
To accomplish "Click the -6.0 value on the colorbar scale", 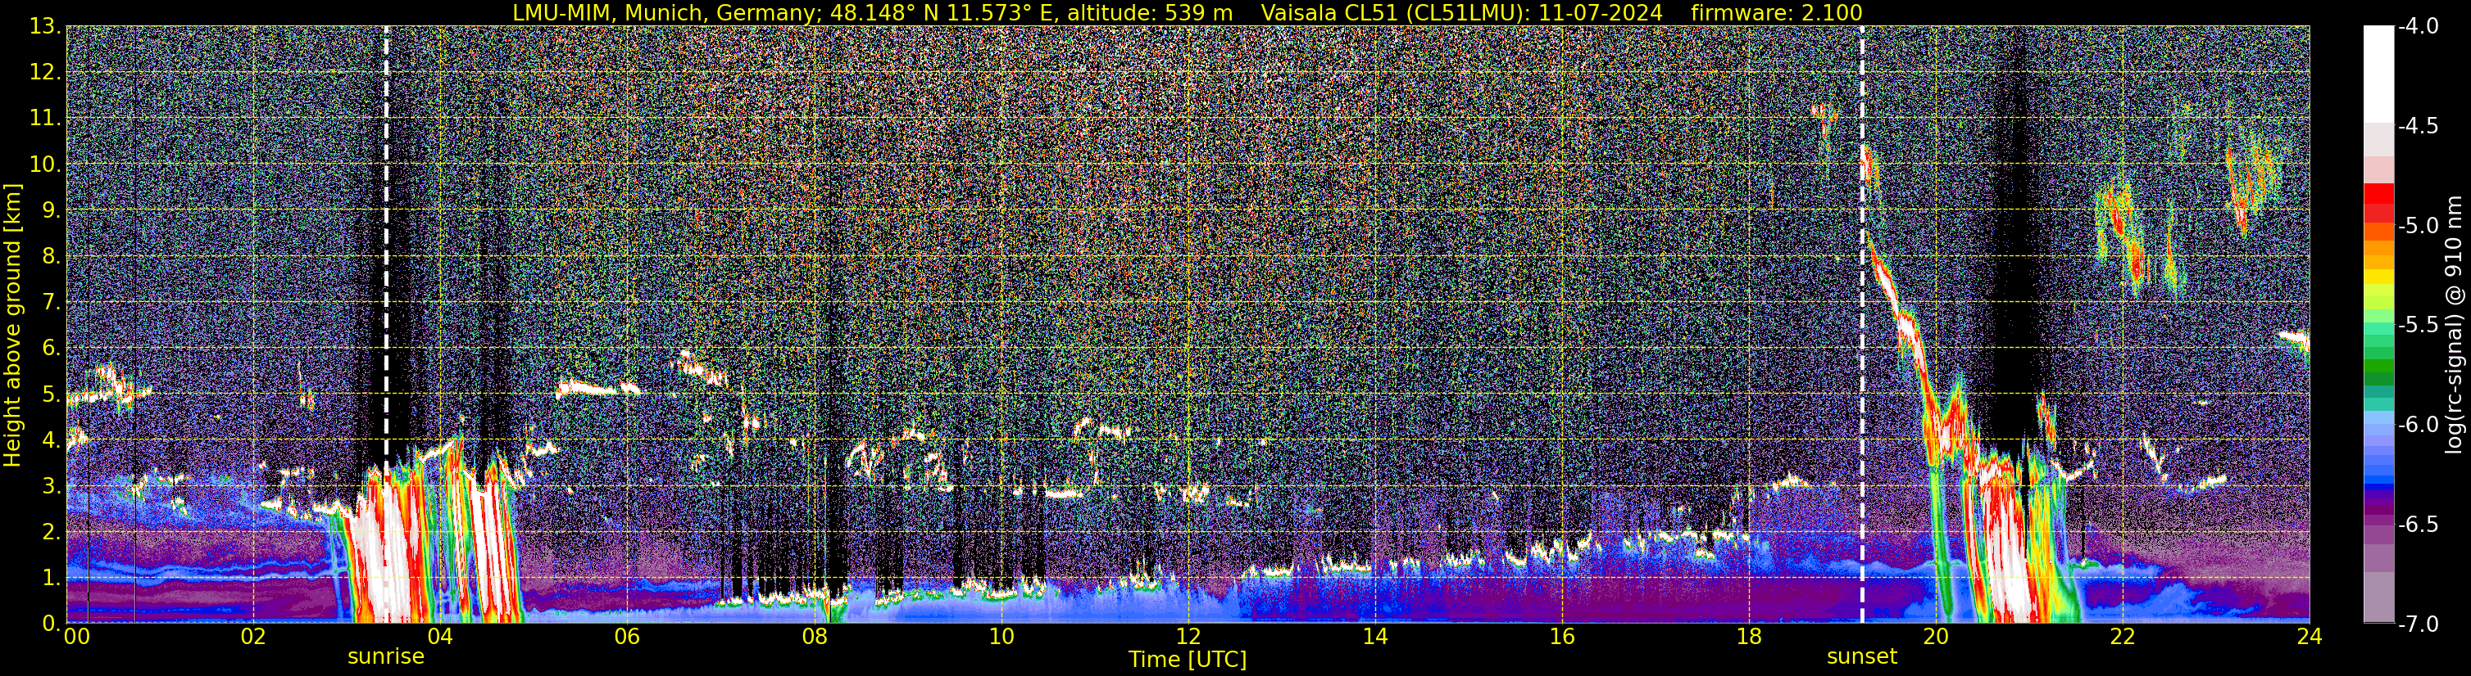I will 2417,424.
